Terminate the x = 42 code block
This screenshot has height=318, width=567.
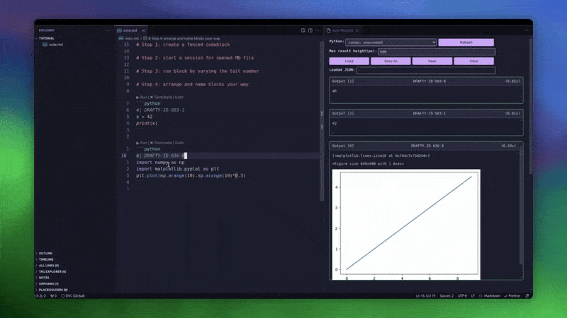[162, 98]
